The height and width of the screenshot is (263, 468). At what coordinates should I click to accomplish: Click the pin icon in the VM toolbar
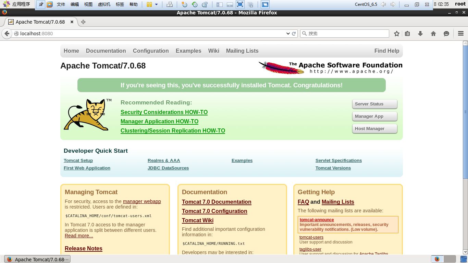(41, 4)
